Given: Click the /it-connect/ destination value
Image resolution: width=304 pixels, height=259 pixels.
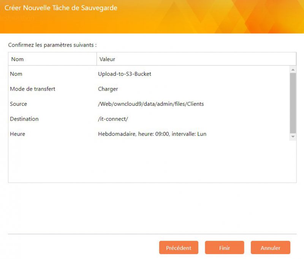Looking at the screenshot, I should click(113, 119).
